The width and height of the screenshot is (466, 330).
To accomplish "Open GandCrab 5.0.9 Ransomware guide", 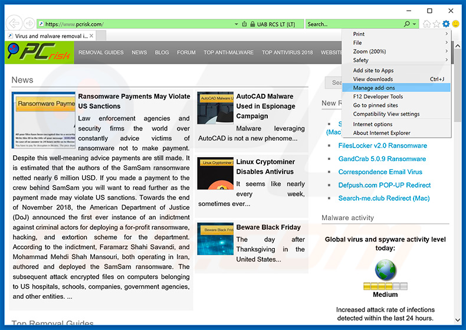I will [382, 158].
